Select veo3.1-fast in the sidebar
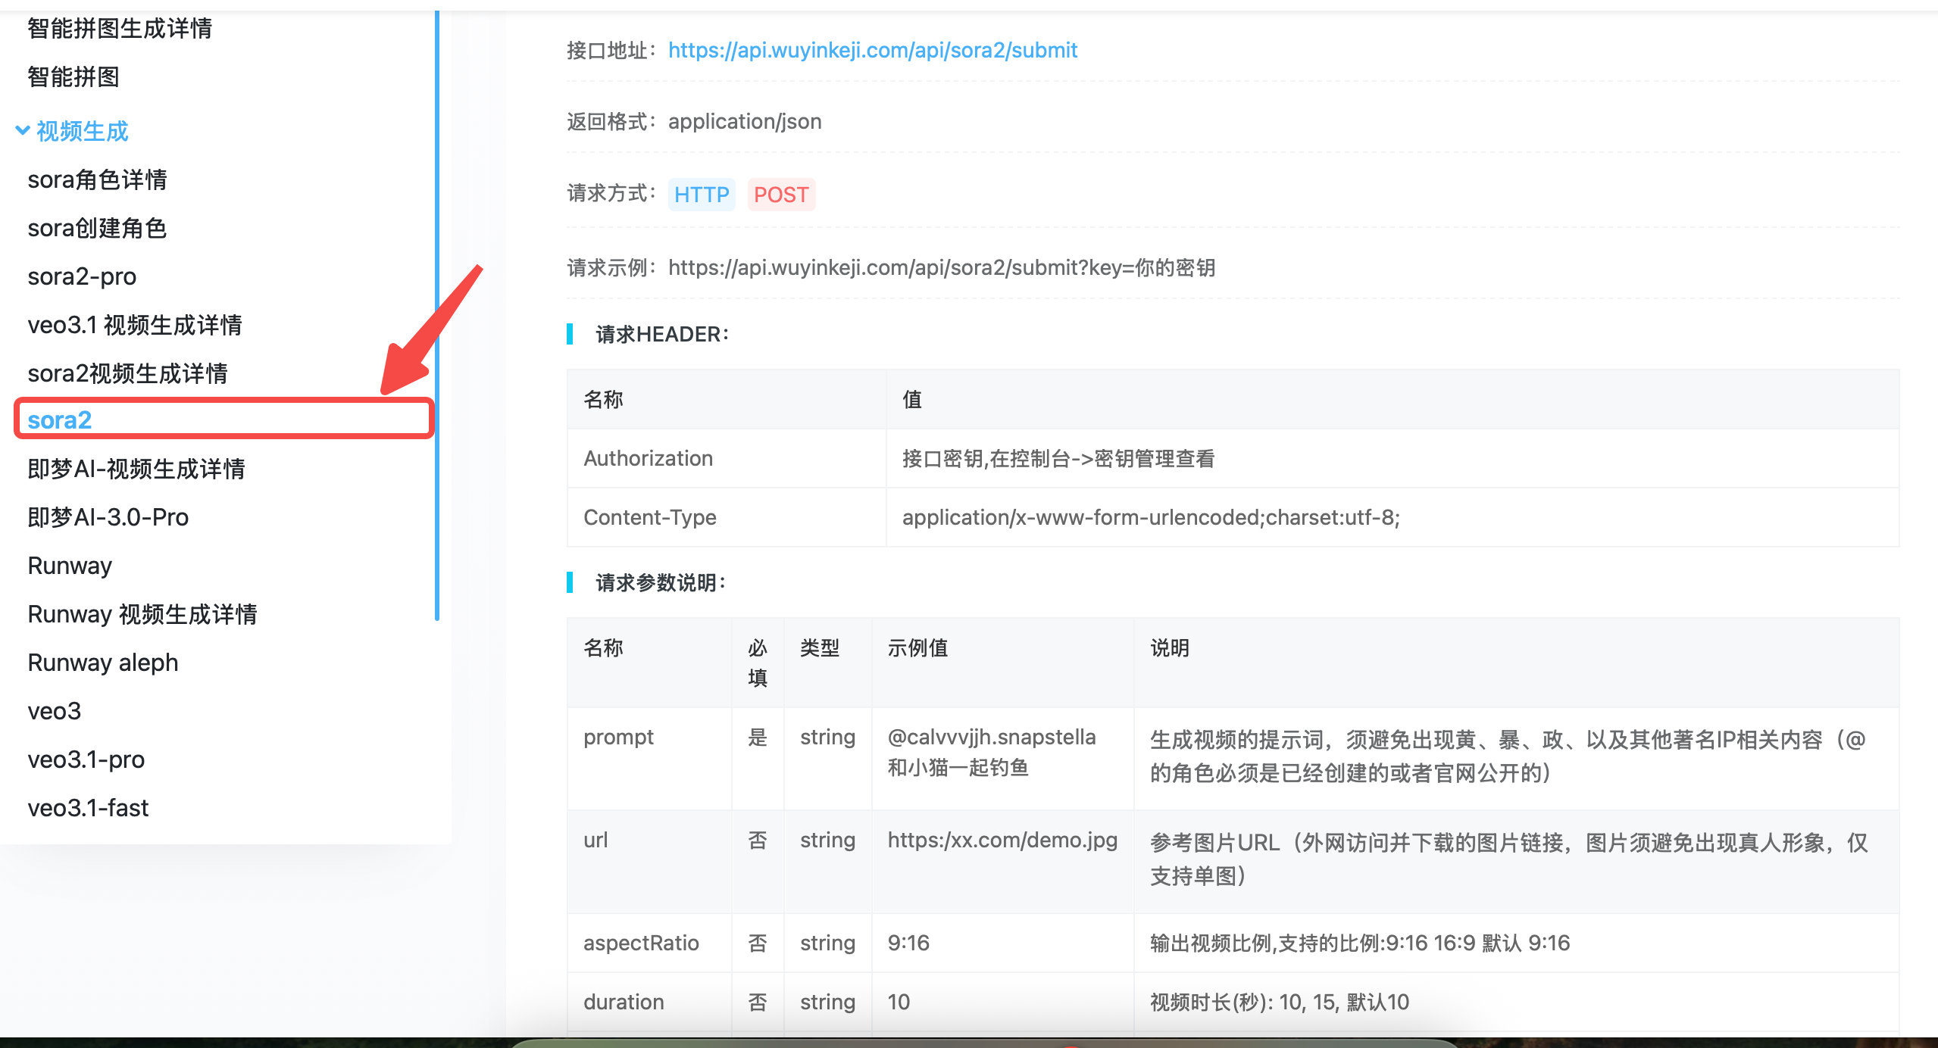 pos(88,807)
